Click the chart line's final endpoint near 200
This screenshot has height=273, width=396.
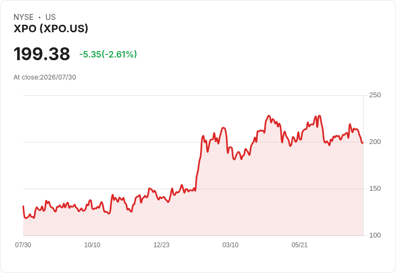pos(363,143)
